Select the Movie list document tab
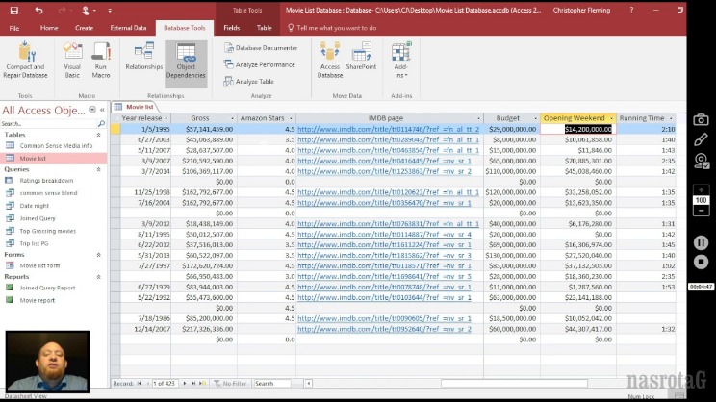This screenshot has width=716, height=402. click(x=135, y=107)
